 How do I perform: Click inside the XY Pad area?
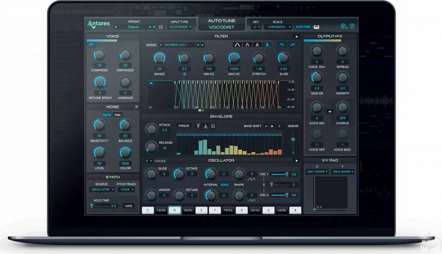[331, 193]
